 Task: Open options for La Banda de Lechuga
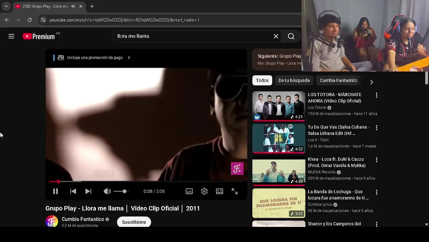tap(377, 192)
